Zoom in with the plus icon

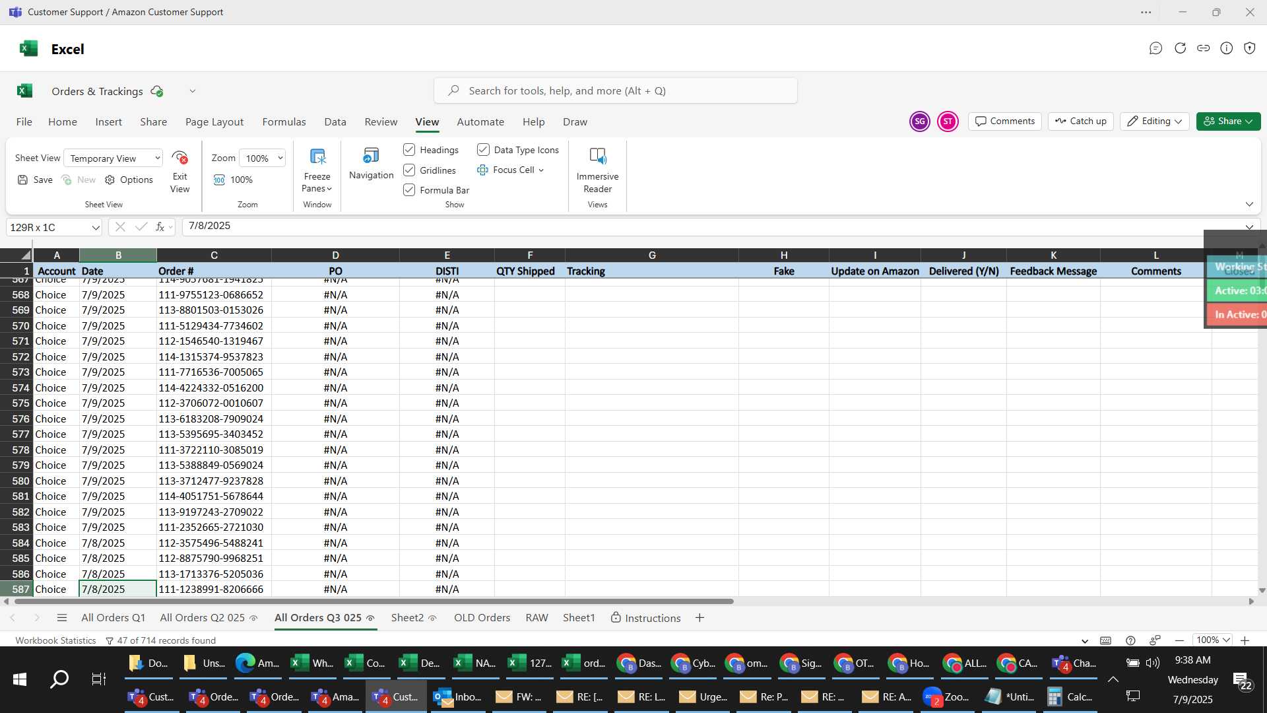(1245, 640)
